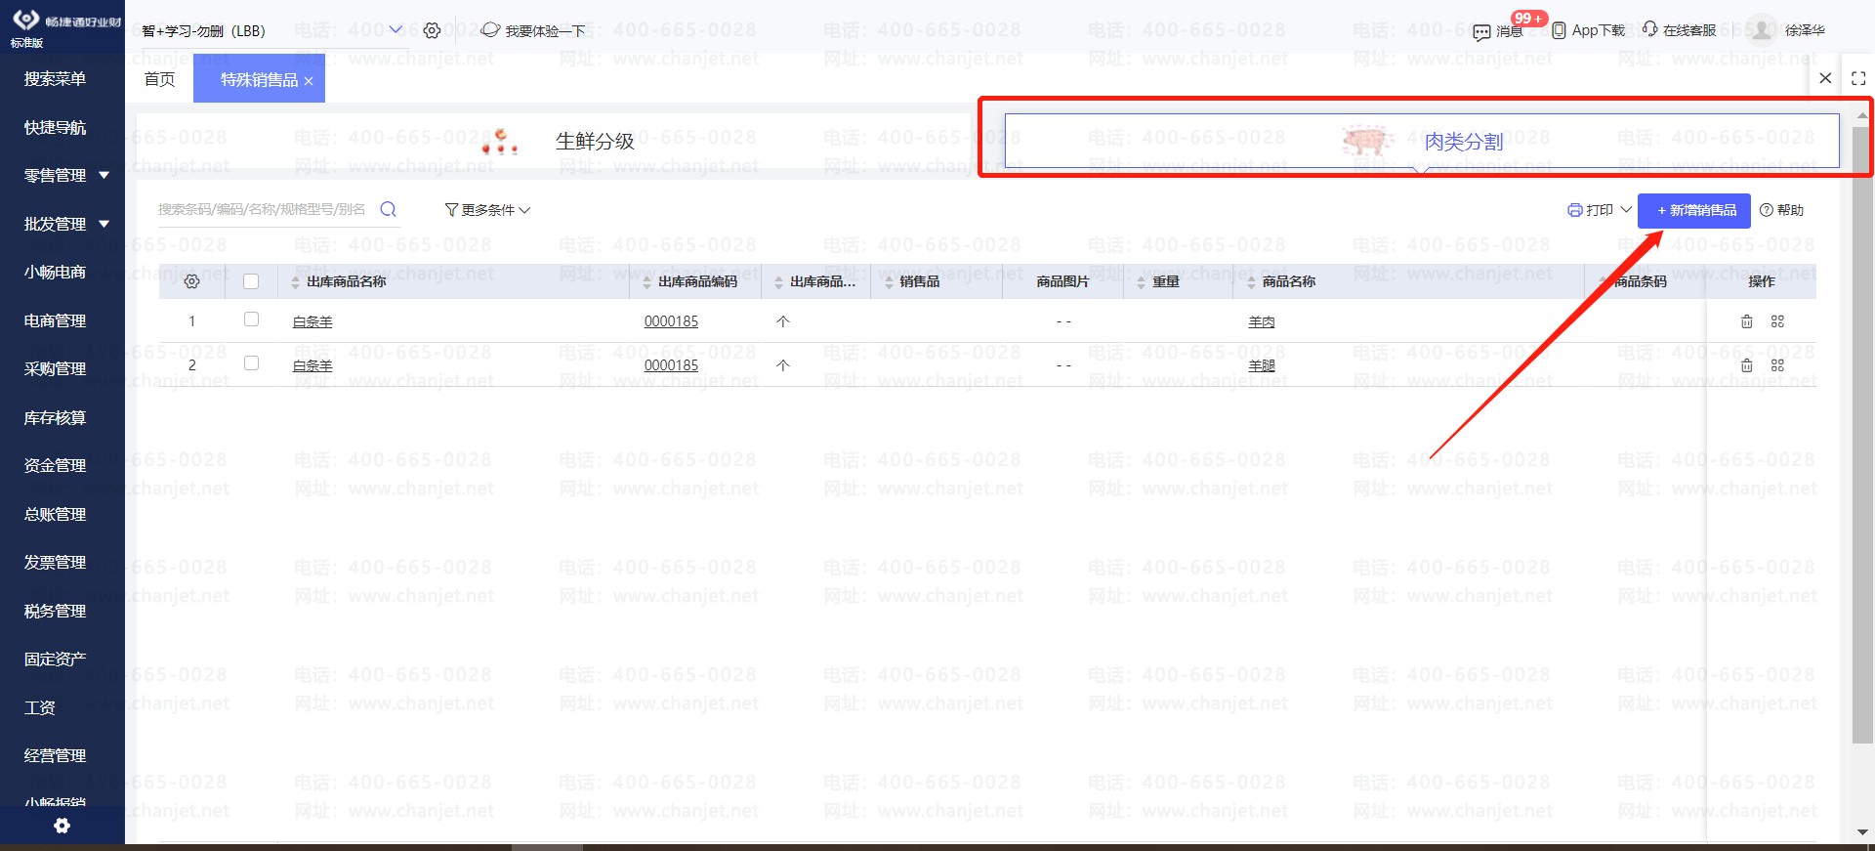Go to 电商管理 module
The image size is (1875, 851).
click(56, 320)
